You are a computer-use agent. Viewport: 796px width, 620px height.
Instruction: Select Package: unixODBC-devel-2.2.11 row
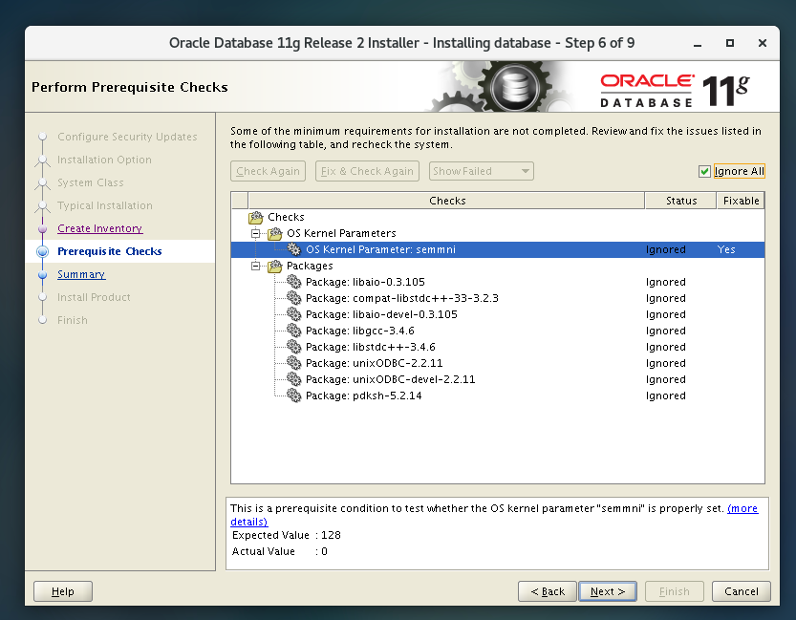pos(498,379)
